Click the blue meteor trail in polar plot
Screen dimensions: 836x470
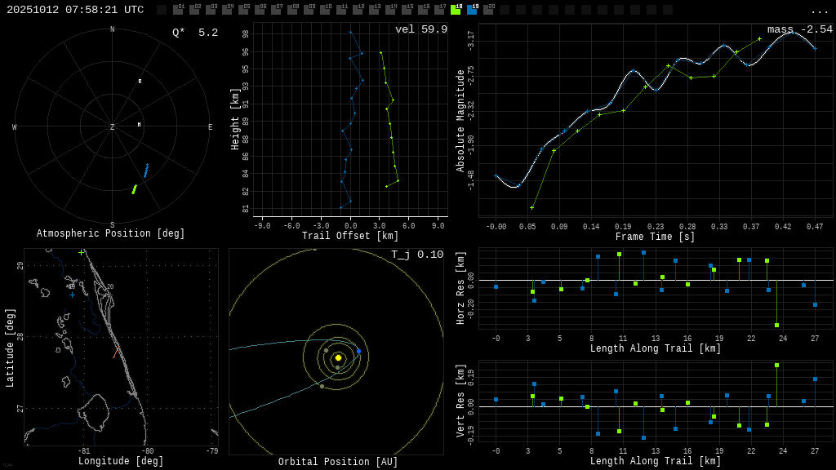146,171
